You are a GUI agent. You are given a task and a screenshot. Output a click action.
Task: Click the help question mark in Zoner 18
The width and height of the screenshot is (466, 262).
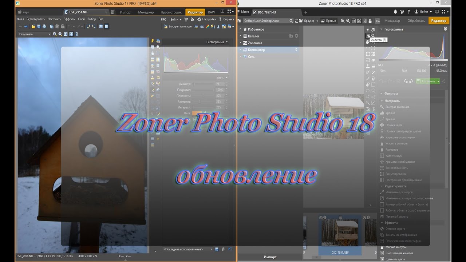409,12
